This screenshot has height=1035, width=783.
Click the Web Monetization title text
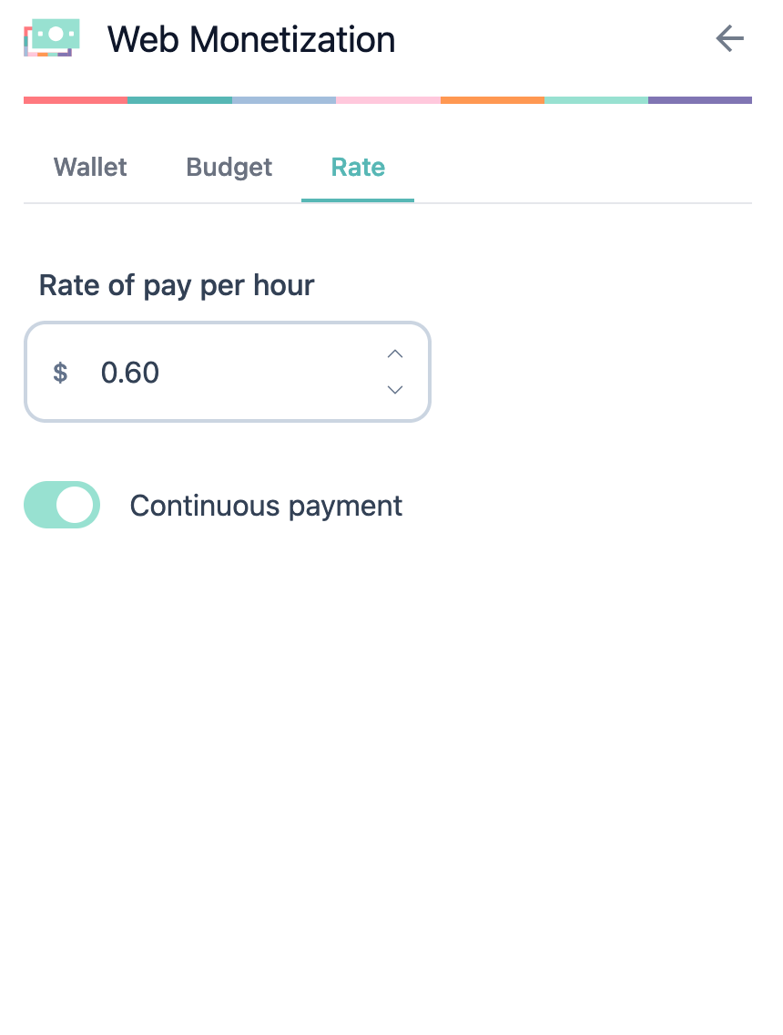coord(251,38)
